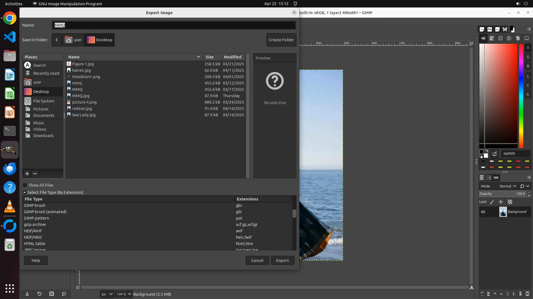Hide the Background layer eye icon
533x299 pixels.
click(483, 212)
